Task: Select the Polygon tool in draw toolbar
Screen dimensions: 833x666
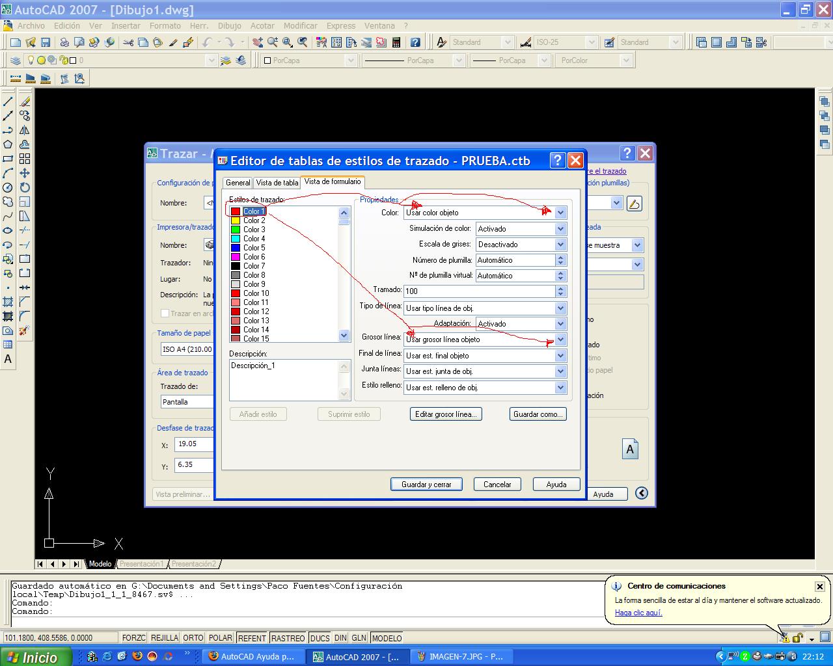Action: [8, 144]
